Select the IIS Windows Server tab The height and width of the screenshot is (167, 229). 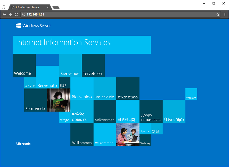30,8
